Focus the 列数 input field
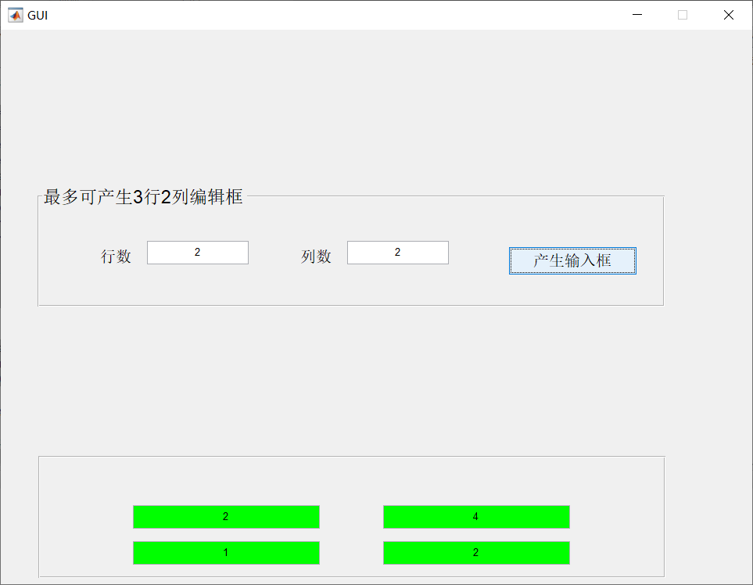Image resolution: width=753 pixels, height=585 pixels. [398, 253]
